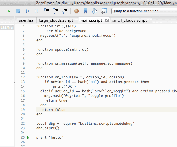Screen dimensions: 177x147
Task: Step out of the current function
Action: (x=65, y=11)
